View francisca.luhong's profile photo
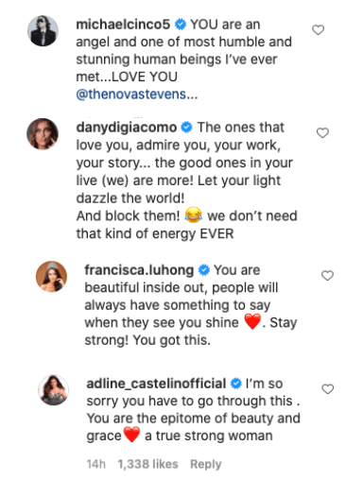Viewport: 363px width, 480px height. (x=51, y=276)
